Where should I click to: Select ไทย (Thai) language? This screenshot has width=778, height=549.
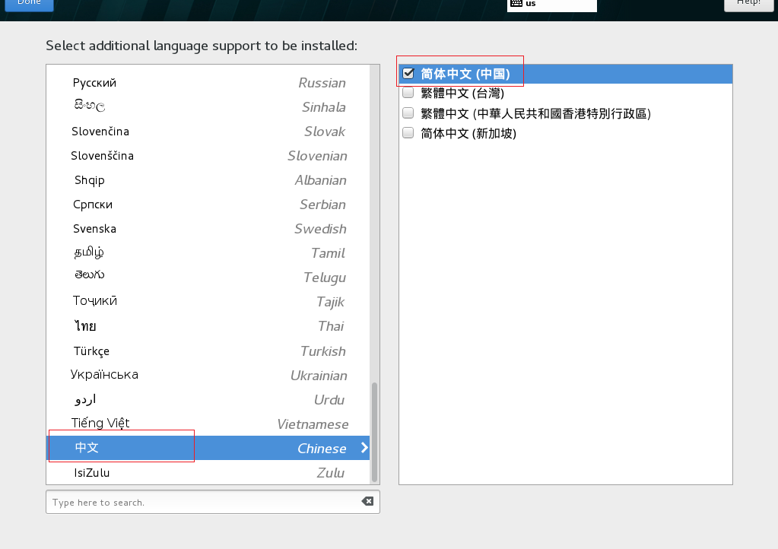pos(208,326)
